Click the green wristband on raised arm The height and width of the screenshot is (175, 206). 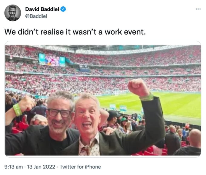(147, 97)
